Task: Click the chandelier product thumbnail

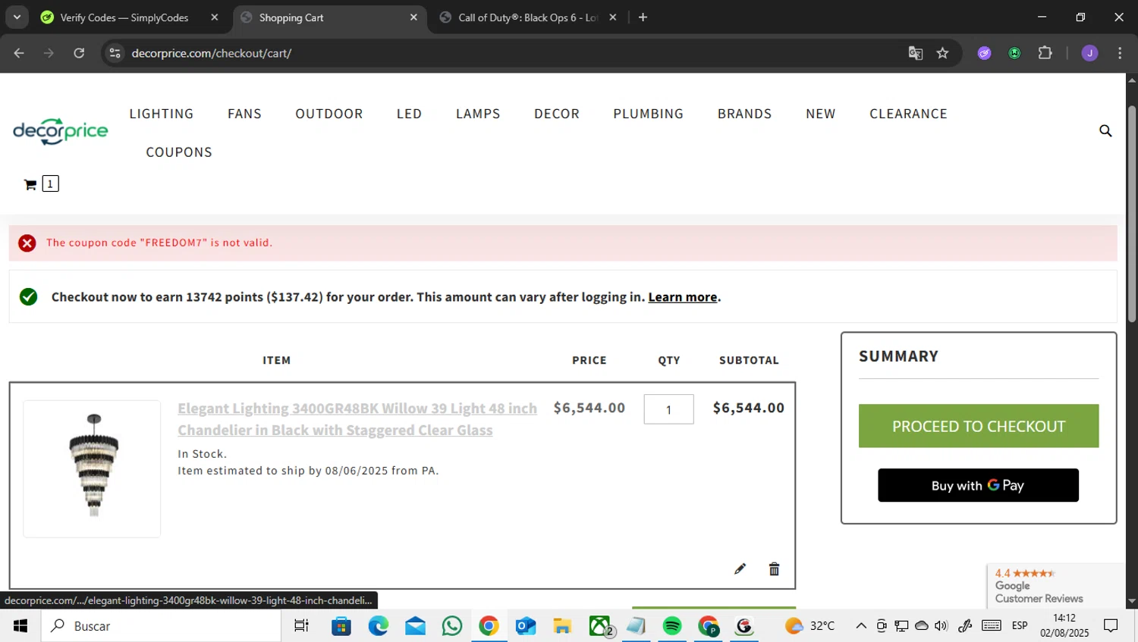Action: 92,468
